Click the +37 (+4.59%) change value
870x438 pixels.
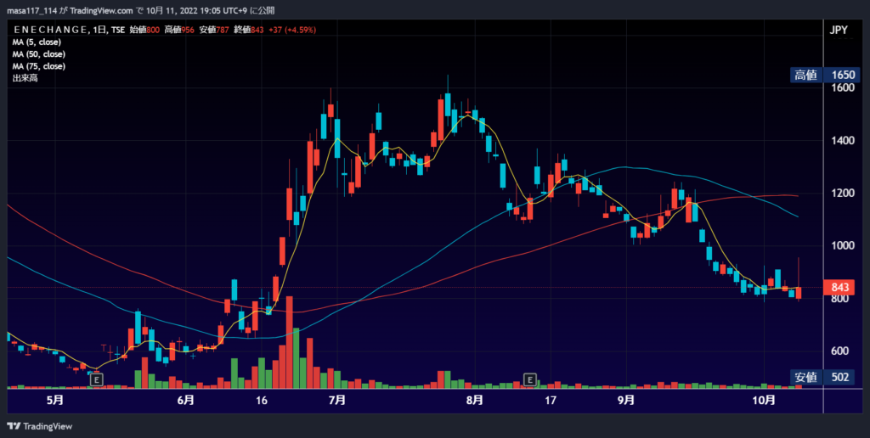pyautogui.click(x=292, y=30)
